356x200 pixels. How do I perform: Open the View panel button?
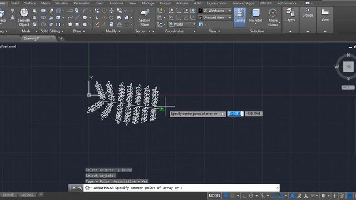point(325,15)
